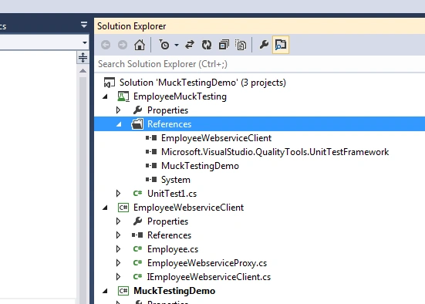Expand References under EmployeeWebserviceClient
Viewport: 425px width, 304px height.
pos(118,235)
